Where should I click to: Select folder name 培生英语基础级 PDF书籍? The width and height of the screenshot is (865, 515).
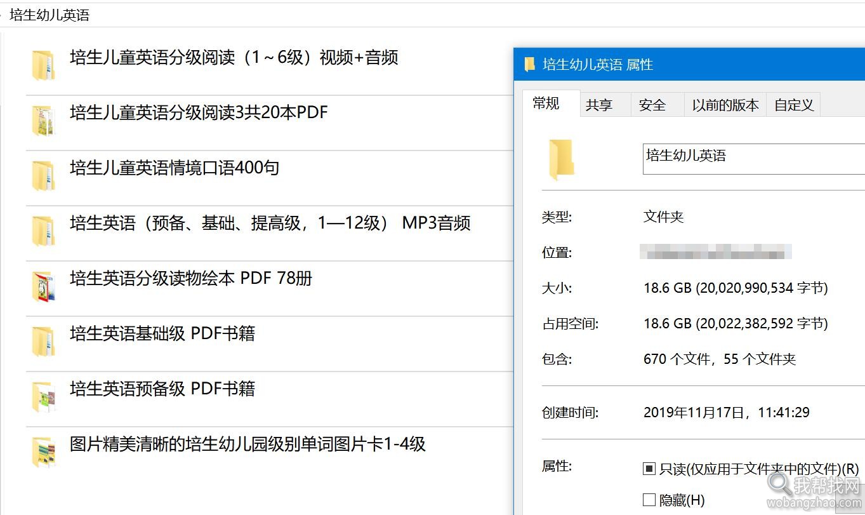162,334
